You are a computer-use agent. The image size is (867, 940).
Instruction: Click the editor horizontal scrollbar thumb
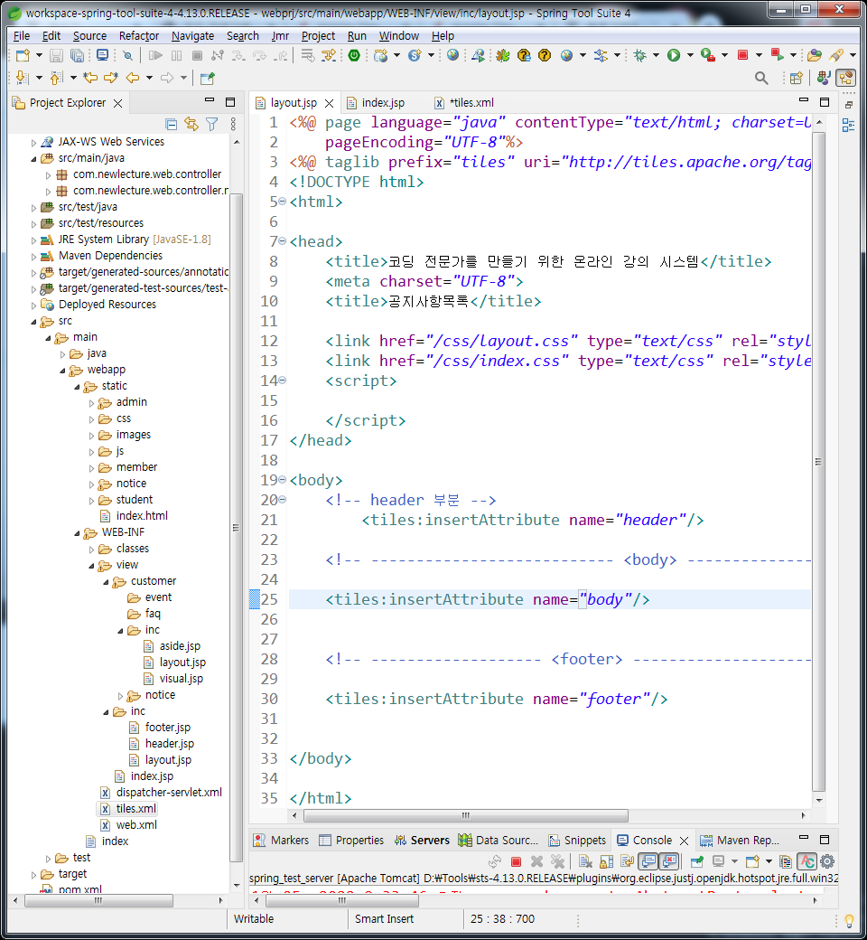[465, 816]
